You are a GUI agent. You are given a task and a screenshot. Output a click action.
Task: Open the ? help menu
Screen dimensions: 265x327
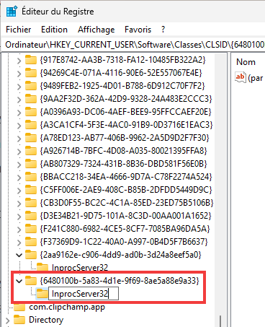pyautogui.click(x=163, y=30)
